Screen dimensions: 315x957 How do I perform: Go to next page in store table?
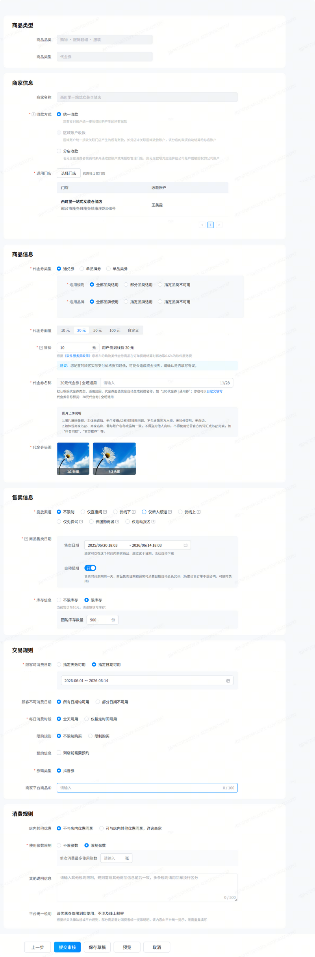tap(219, 225)
